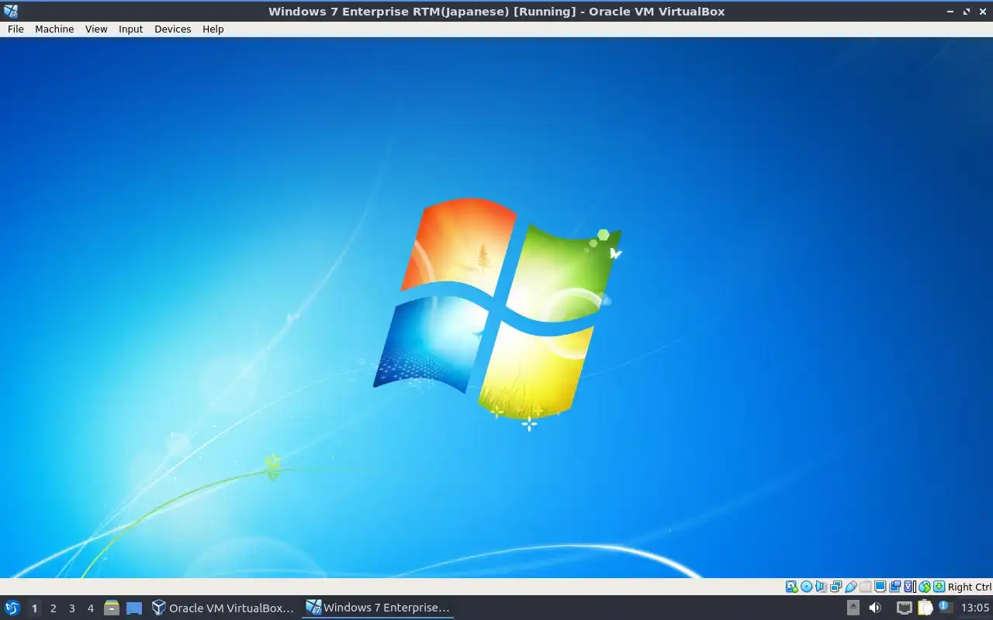Click the Right Ctrl host key label
The height and width of the screenshot is (620, 993).
click(970, 587)
